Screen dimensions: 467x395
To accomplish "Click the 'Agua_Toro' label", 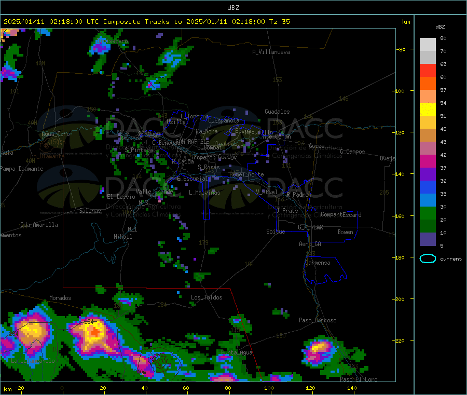I will pos(56,134).
